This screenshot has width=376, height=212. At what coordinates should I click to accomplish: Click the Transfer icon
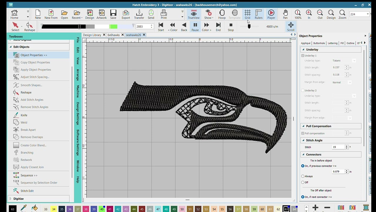click(x=139, y=14)
